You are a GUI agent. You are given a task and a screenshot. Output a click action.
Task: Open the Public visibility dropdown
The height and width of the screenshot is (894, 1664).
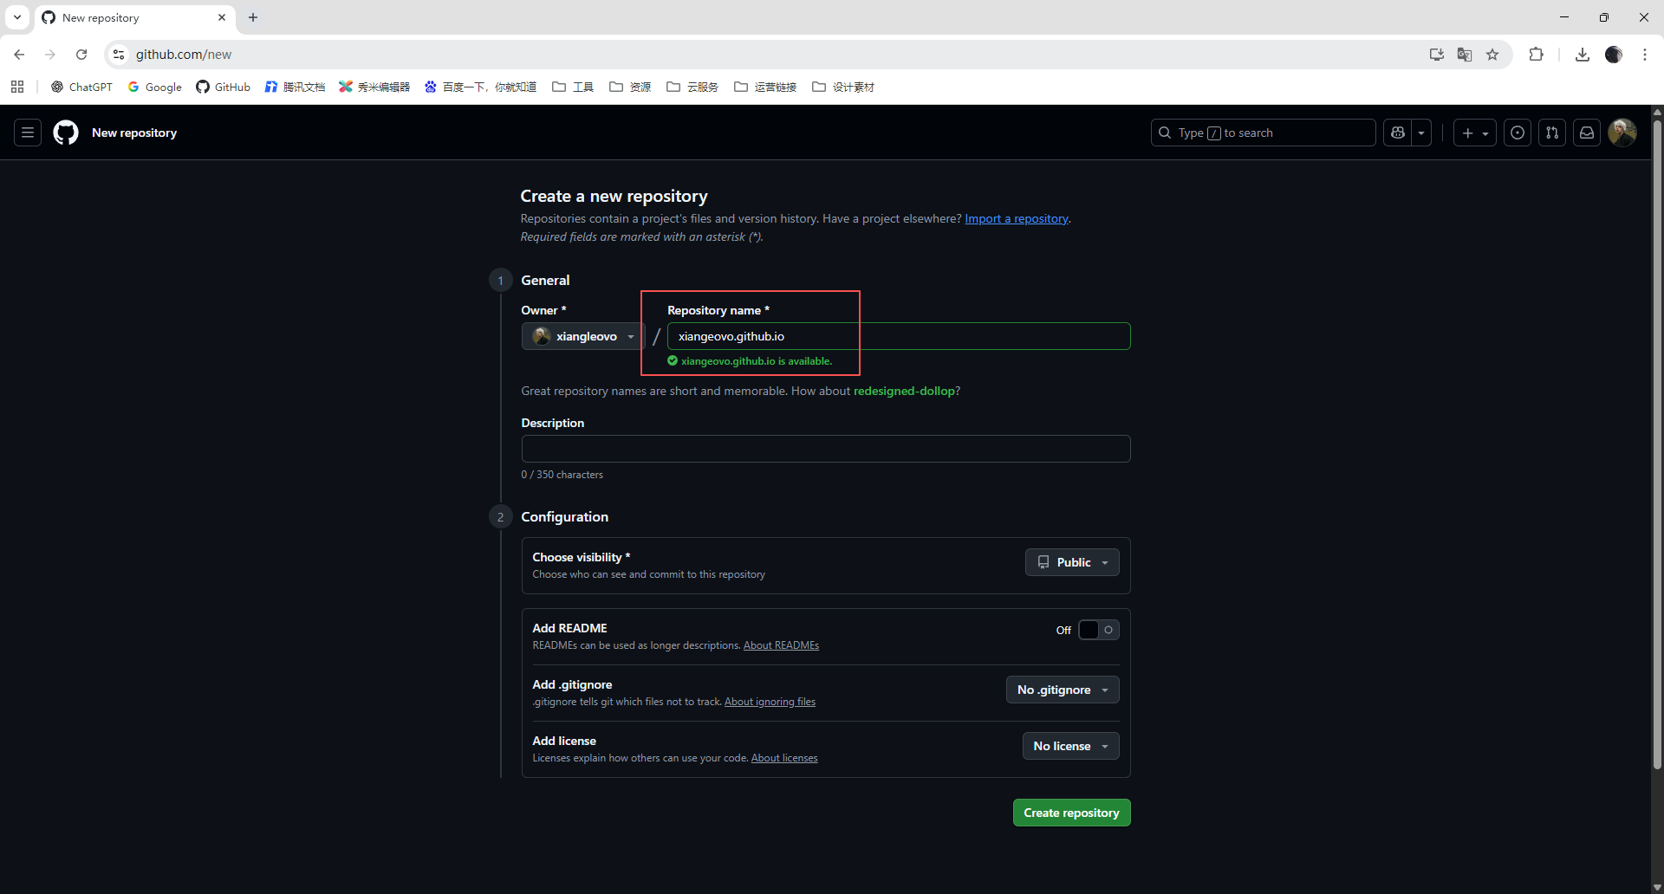click(1072, 562)
